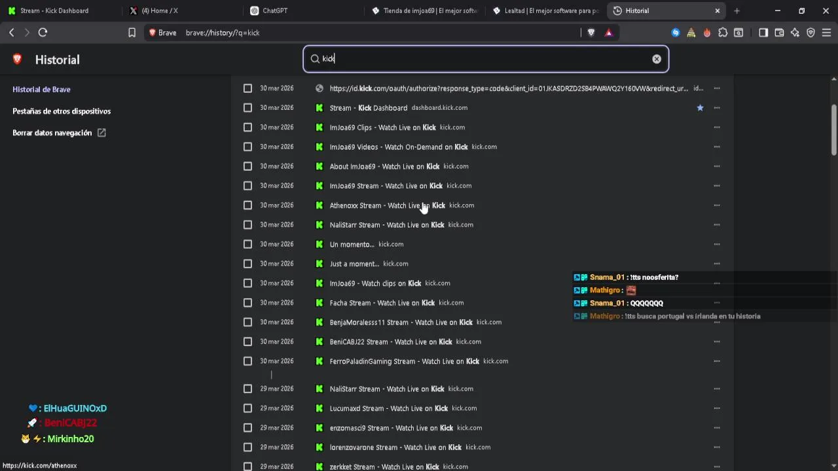838x471 pixels.
Task: Open more actions for ImJoa69 Clips row
Action: coord(717,128)
